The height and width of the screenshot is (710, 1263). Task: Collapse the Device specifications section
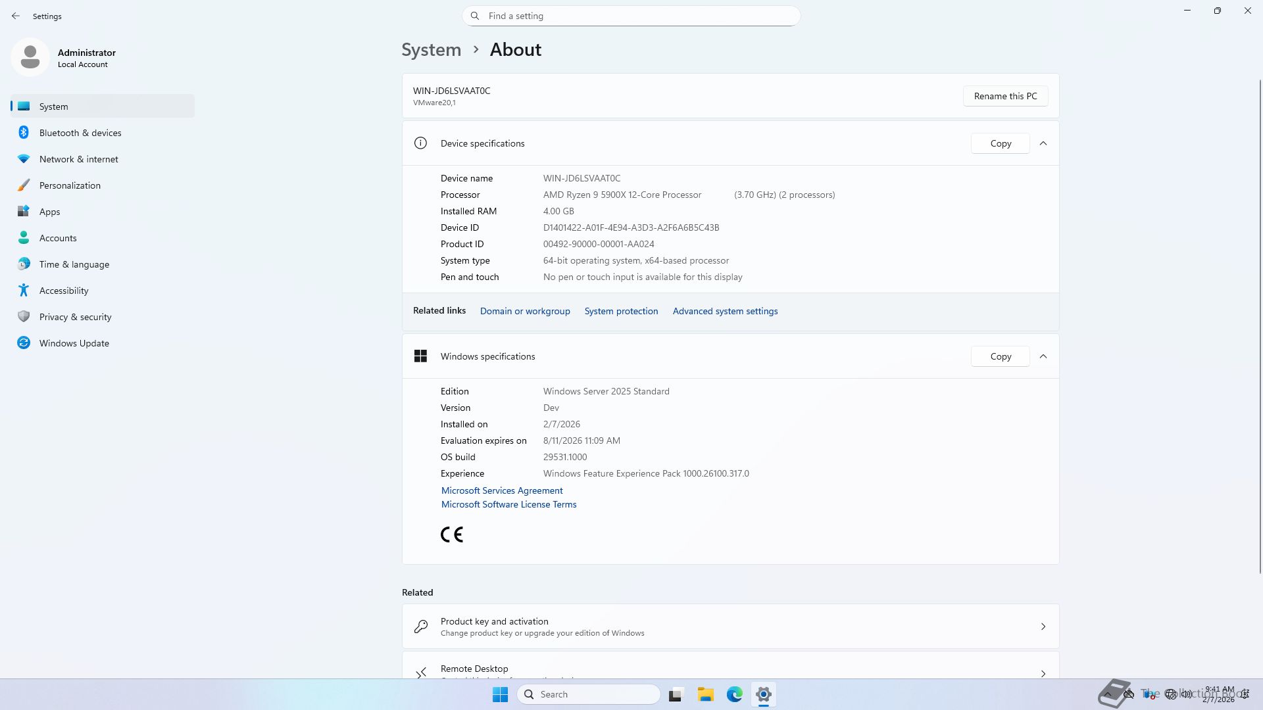(x=1043, y=143)
